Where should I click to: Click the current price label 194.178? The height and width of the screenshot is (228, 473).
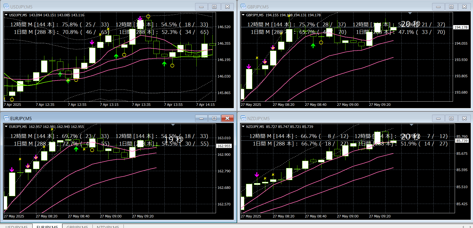(x=461, y=27)
